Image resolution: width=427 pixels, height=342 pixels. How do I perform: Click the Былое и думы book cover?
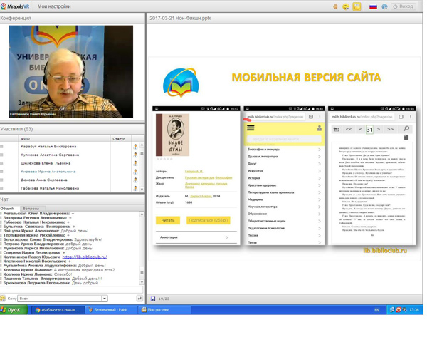click(172, 135)
